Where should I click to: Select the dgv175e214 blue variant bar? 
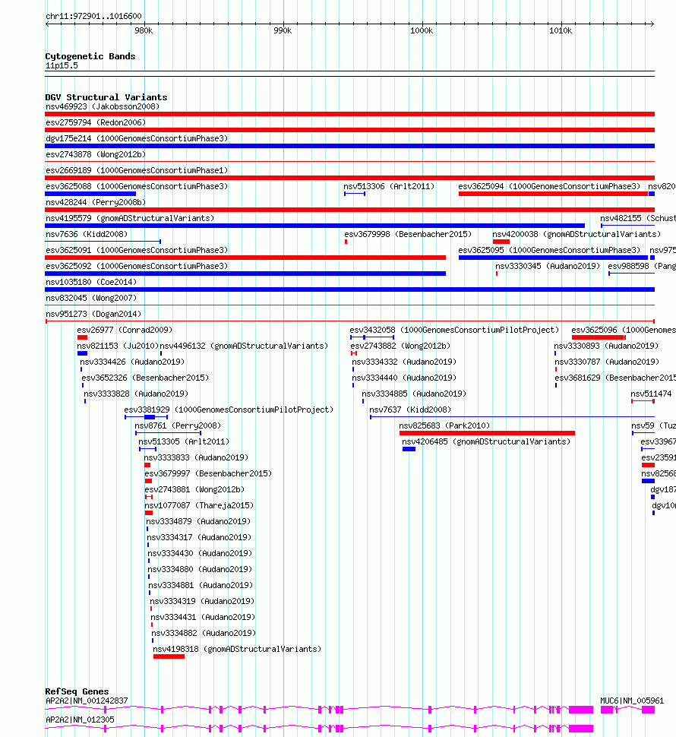tap(349, 146)
